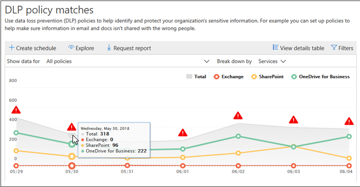Click the warning triangle above 05/30
This screenshot has width=360, height=187.
point(71,127)
